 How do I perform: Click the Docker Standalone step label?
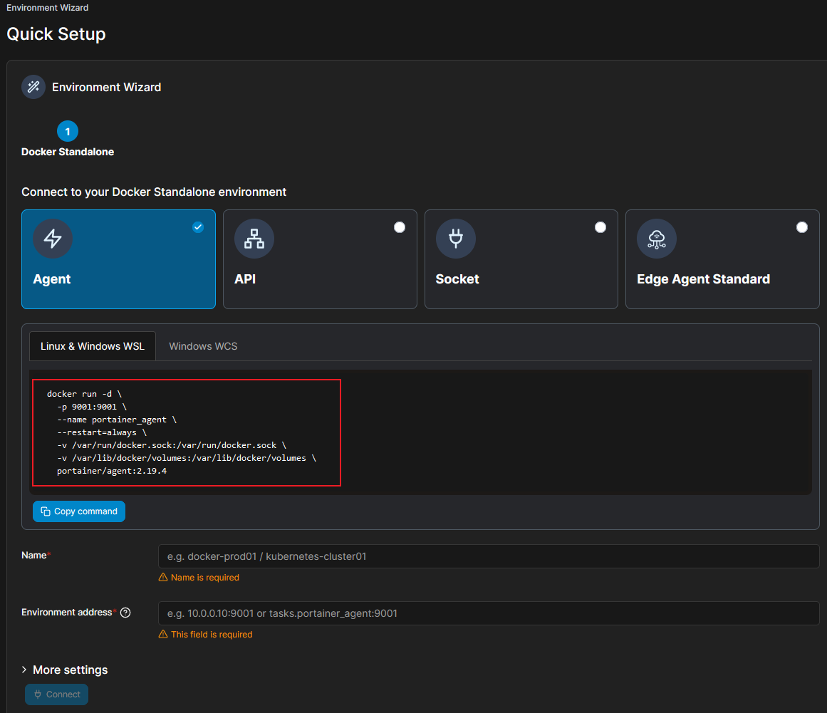click(x=68, y=152)
